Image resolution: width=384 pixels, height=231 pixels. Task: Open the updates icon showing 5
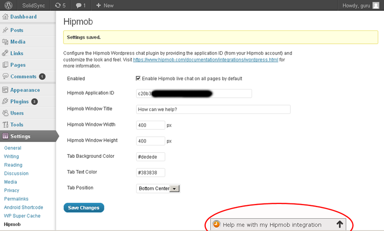(58, 5)
